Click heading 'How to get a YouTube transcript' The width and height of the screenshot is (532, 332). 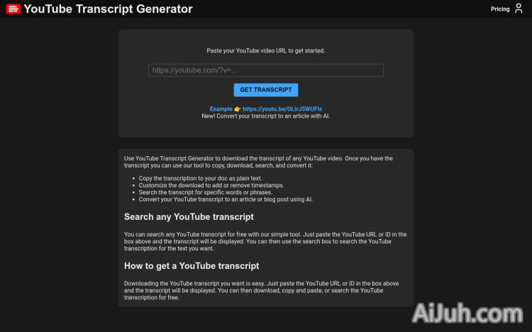coord(192,266)
